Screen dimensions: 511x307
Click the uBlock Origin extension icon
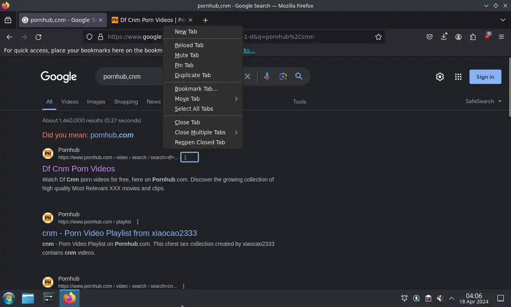pos(487,36)
